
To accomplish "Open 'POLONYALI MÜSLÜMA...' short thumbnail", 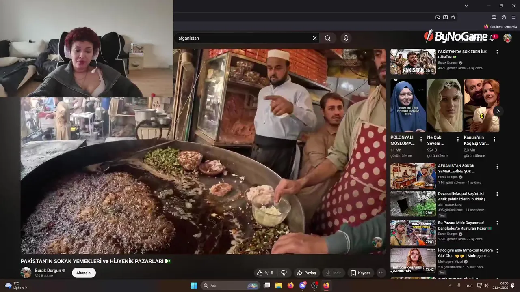I will tap(408, 105).
